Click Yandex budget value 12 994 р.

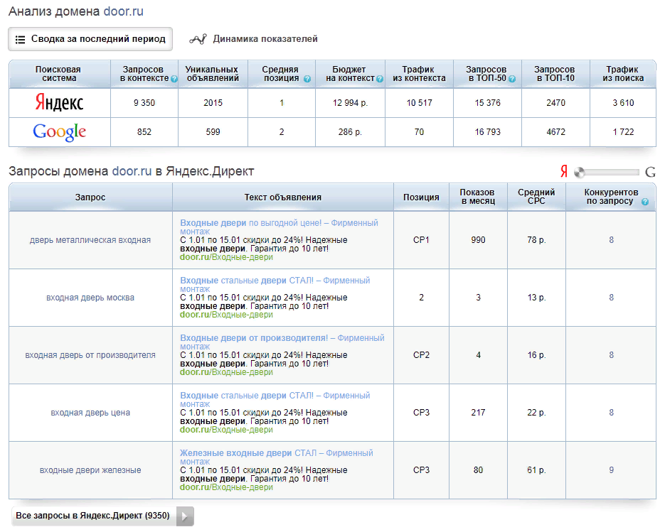pos(350,103)
